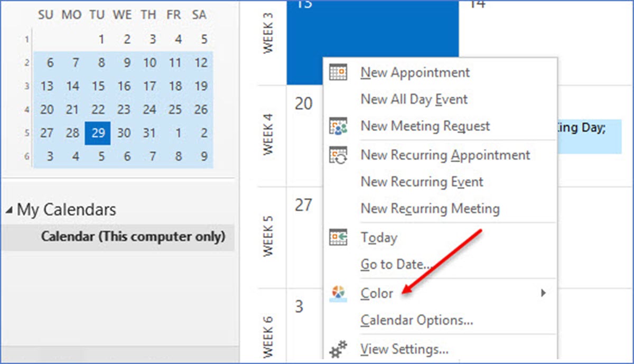
Task: Click the New Meeting Request people icon
Action: [338, 126]
